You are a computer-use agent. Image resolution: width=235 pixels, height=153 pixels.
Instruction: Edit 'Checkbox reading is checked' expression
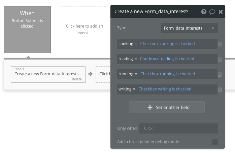pyautogui.click(x=167, y=59)
